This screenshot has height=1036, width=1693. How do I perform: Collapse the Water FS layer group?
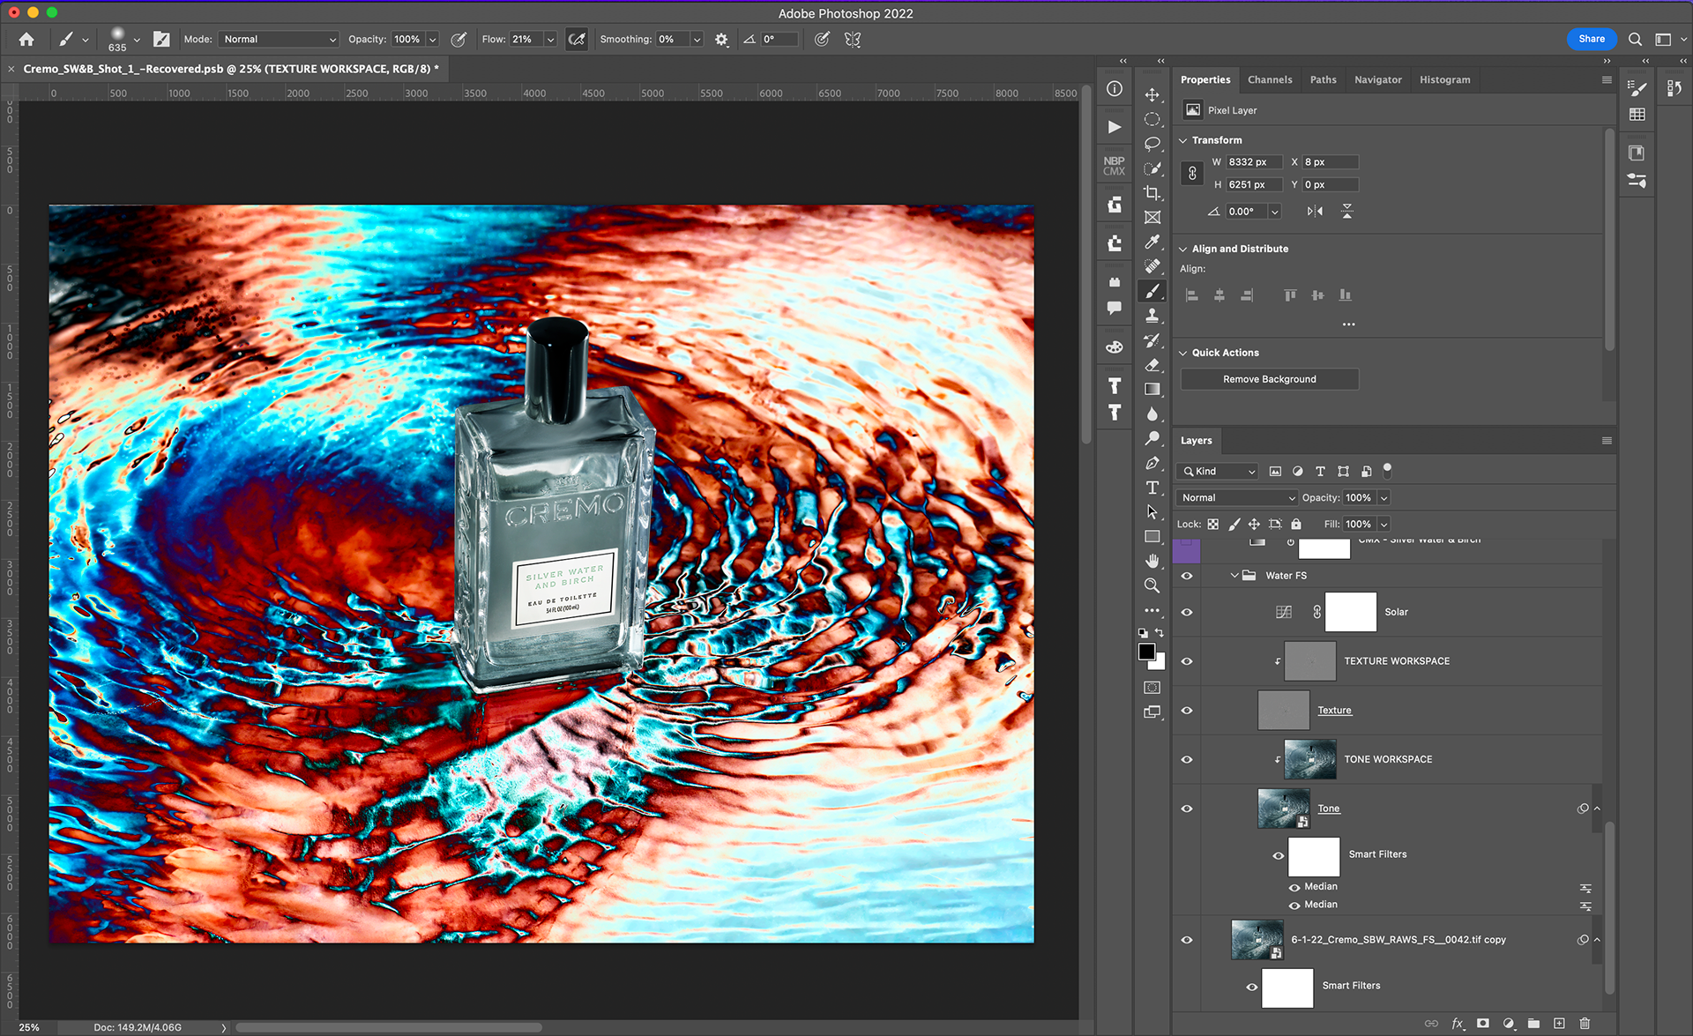click(1234, 576)
